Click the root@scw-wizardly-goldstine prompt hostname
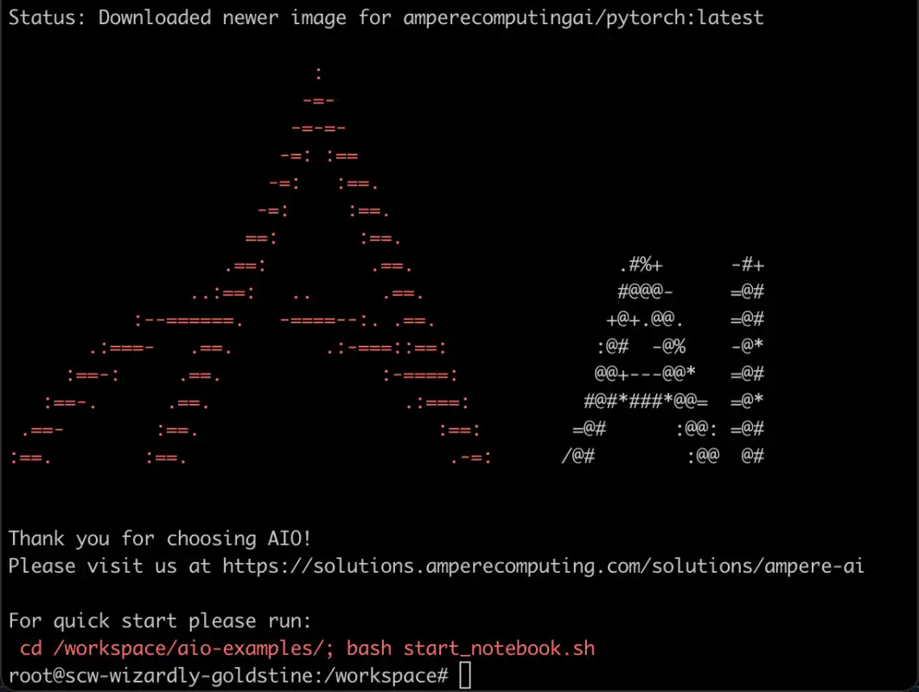The width and height of the screenshot is (919, 692). [163, 676]
